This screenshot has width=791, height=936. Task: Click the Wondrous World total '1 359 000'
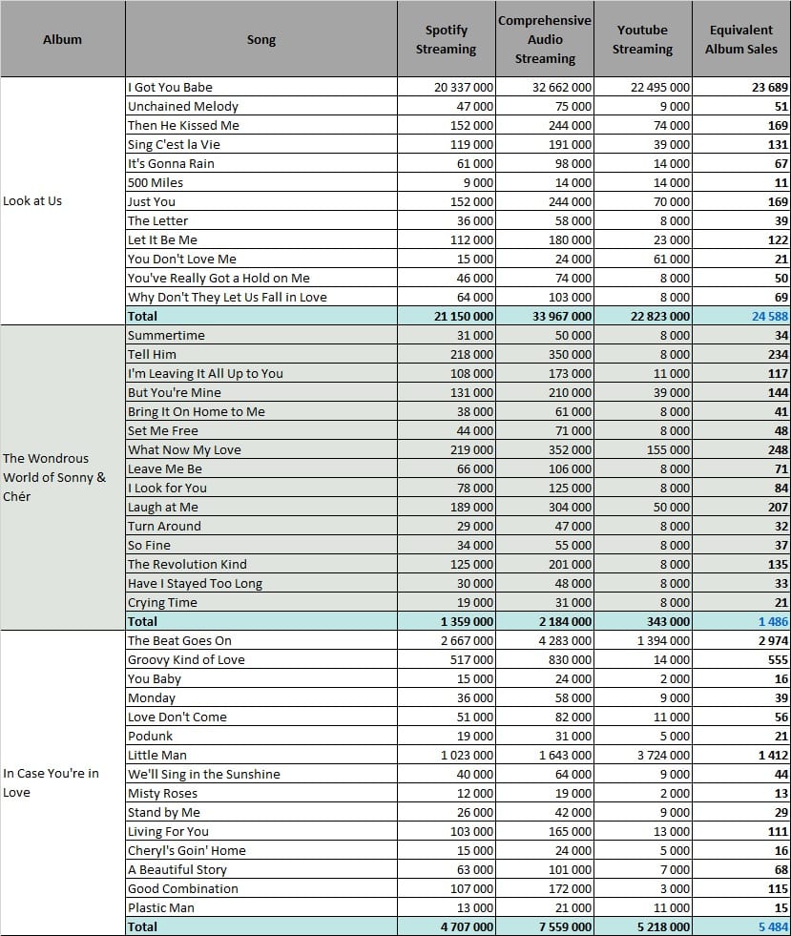click(467, 622)
